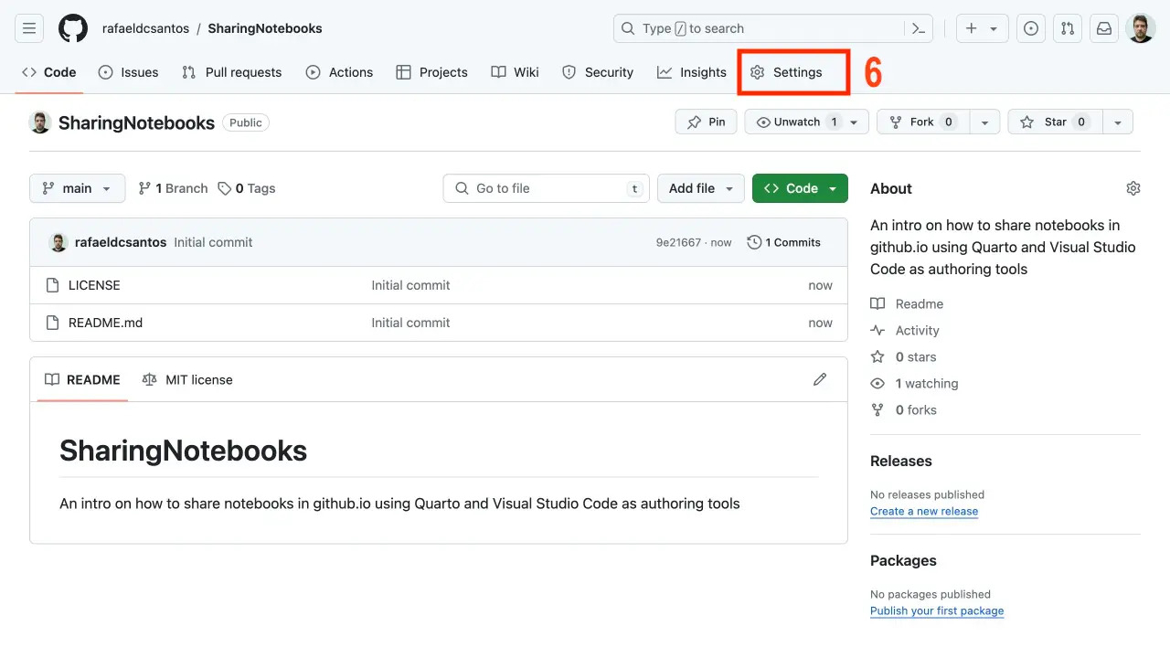Open the 1 Commits history
The image size is (1170, 658).
[x=784, y=242]
